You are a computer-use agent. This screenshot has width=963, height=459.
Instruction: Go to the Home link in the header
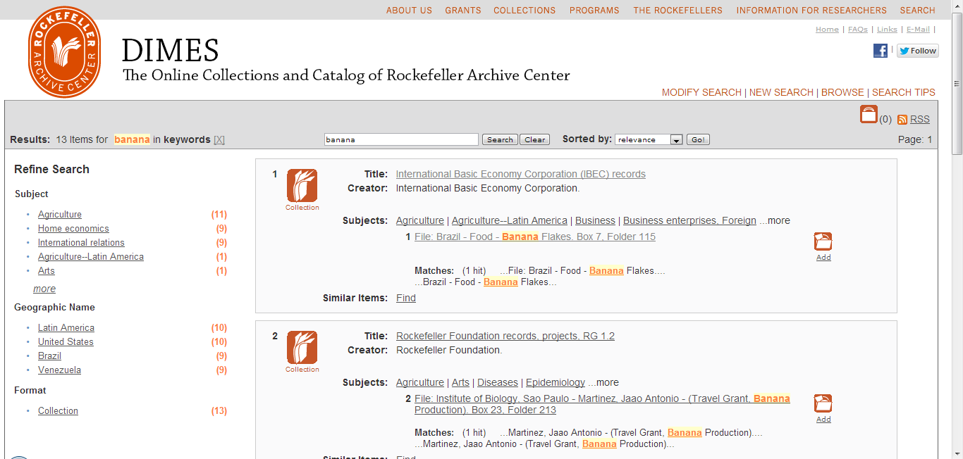827,30
